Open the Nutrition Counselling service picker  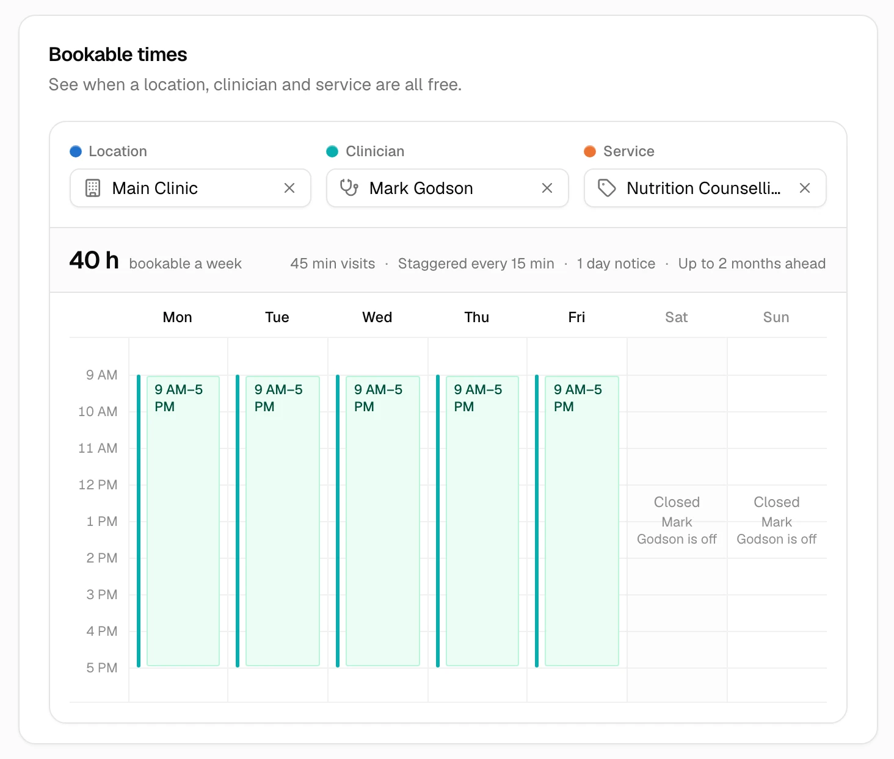point(705,188)
